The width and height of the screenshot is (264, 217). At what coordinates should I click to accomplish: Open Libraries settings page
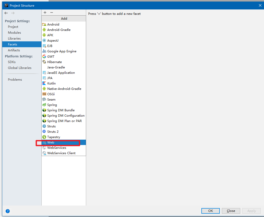coord(14,39)
